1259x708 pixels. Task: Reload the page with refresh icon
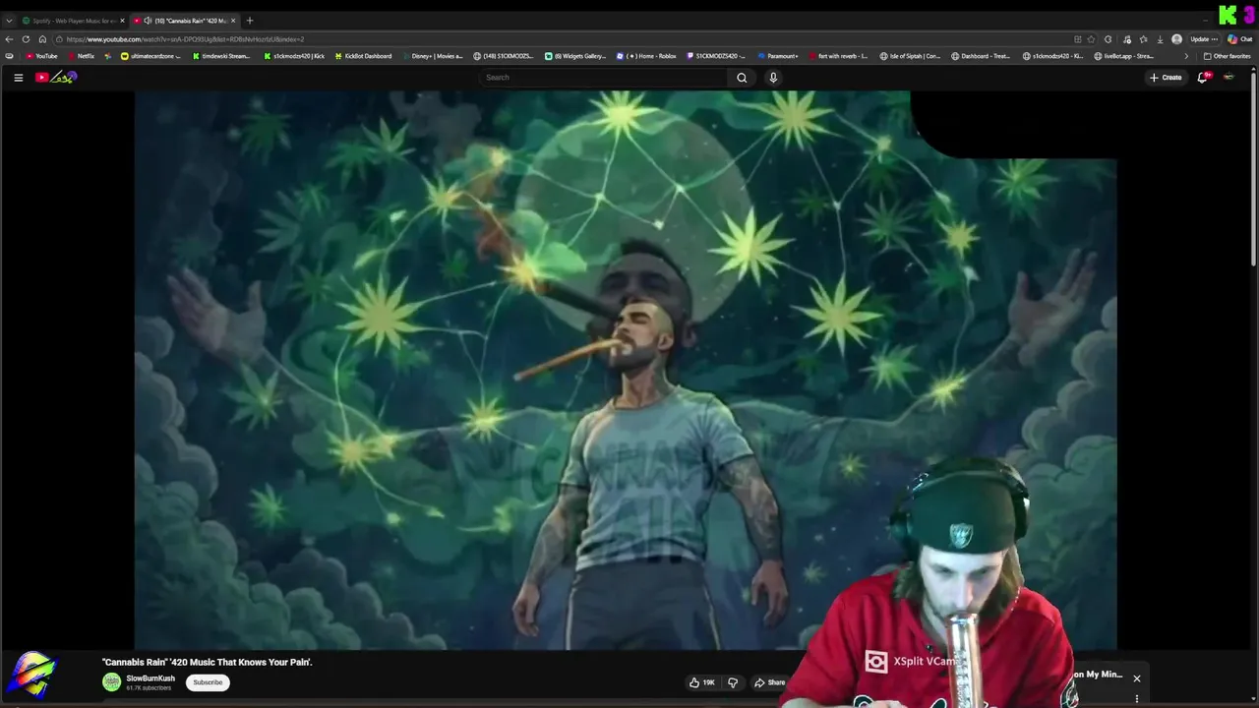pos(27,39)
